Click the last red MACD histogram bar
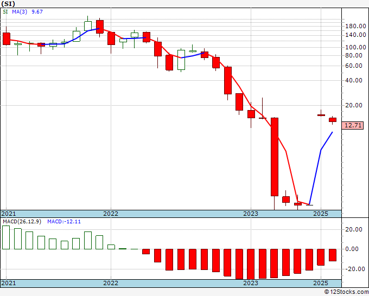 (333, 255)
